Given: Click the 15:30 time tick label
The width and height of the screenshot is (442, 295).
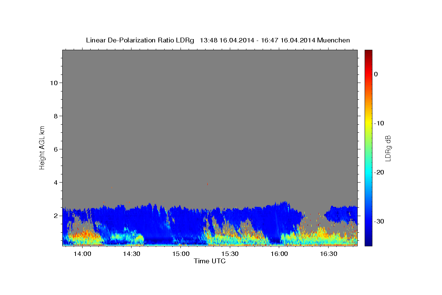Looking at the screenshot, I should coord(230,254).
